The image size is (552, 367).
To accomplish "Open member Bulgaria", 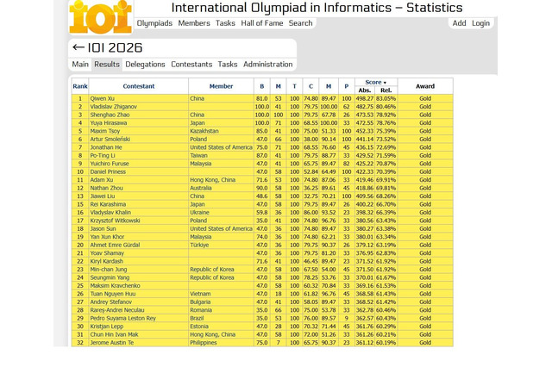I will (x=200, y=302).
